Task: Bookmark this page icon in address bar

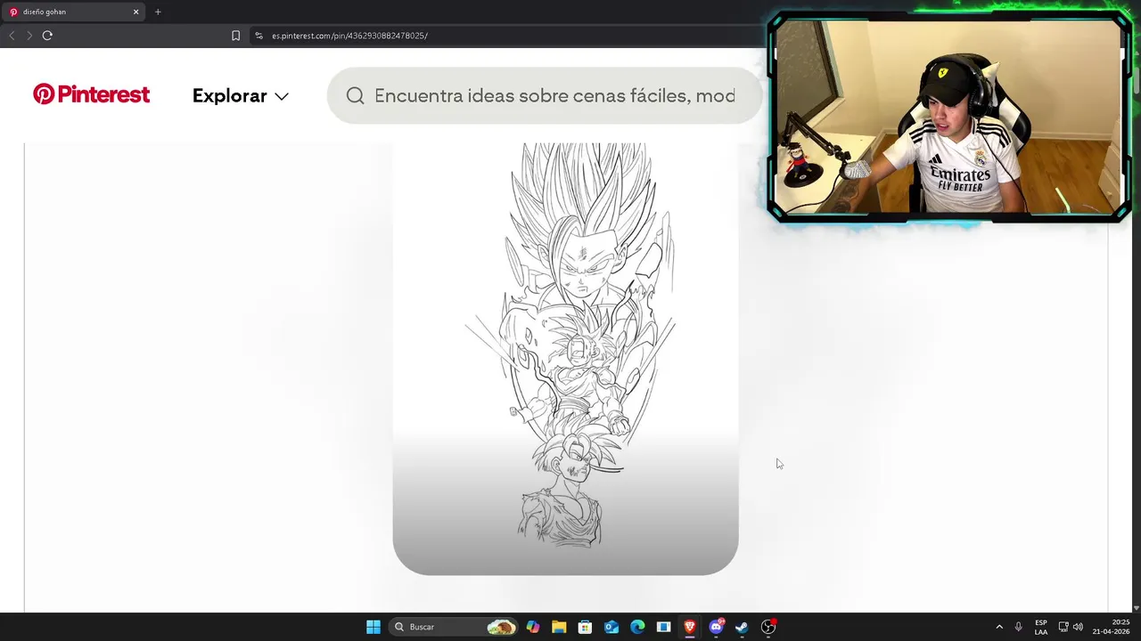Action: click(235, 36)
